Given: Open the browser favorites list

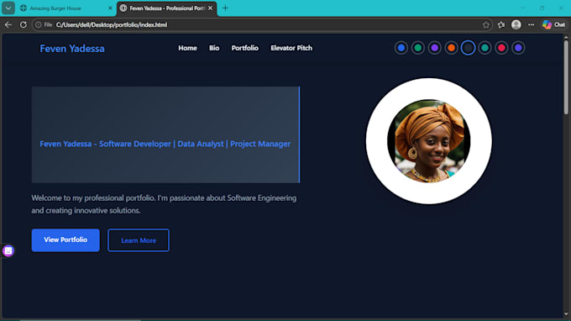Looking at the screenshot, I should pos(501,24).
